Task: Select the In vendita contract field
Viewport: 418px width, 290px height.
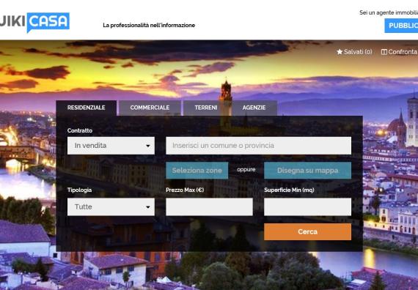Action: click(111, 146)
